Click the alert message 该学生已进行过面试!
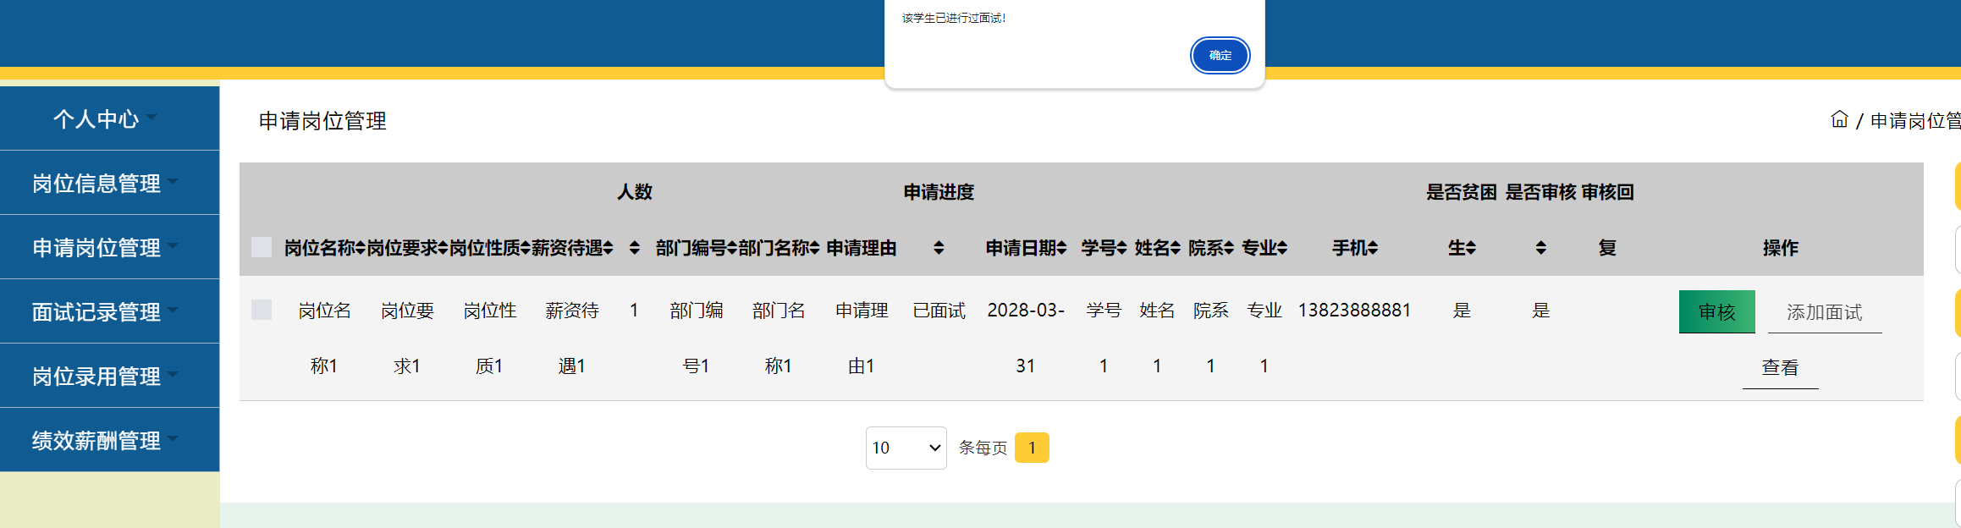 (954, 18)
